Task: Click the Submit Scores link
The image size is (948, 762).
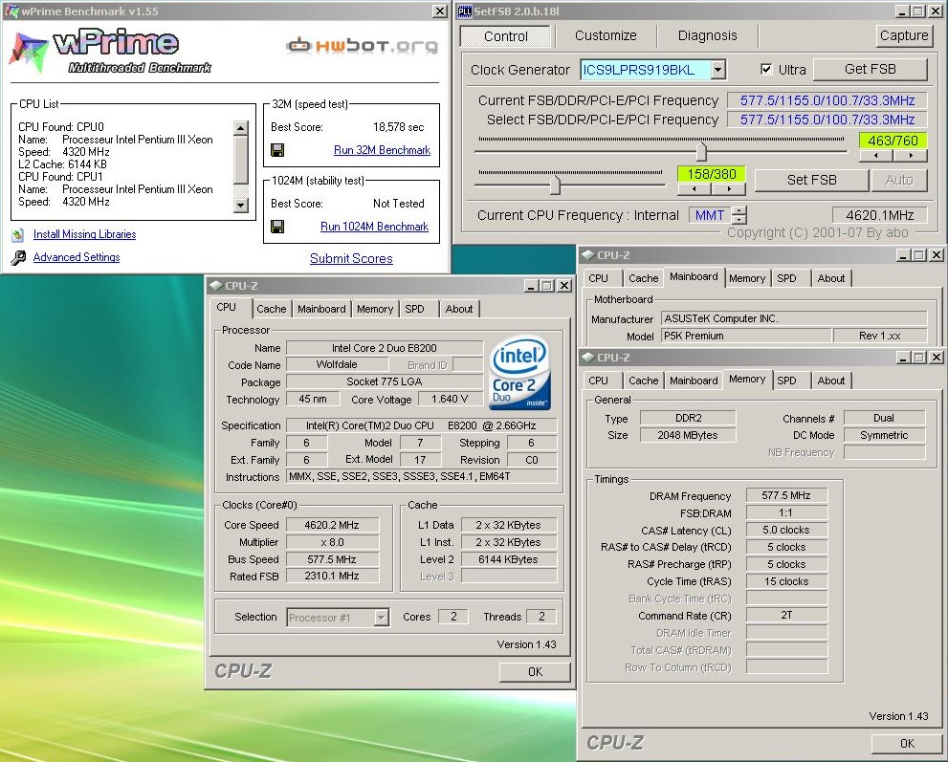Action: point(351,259)
